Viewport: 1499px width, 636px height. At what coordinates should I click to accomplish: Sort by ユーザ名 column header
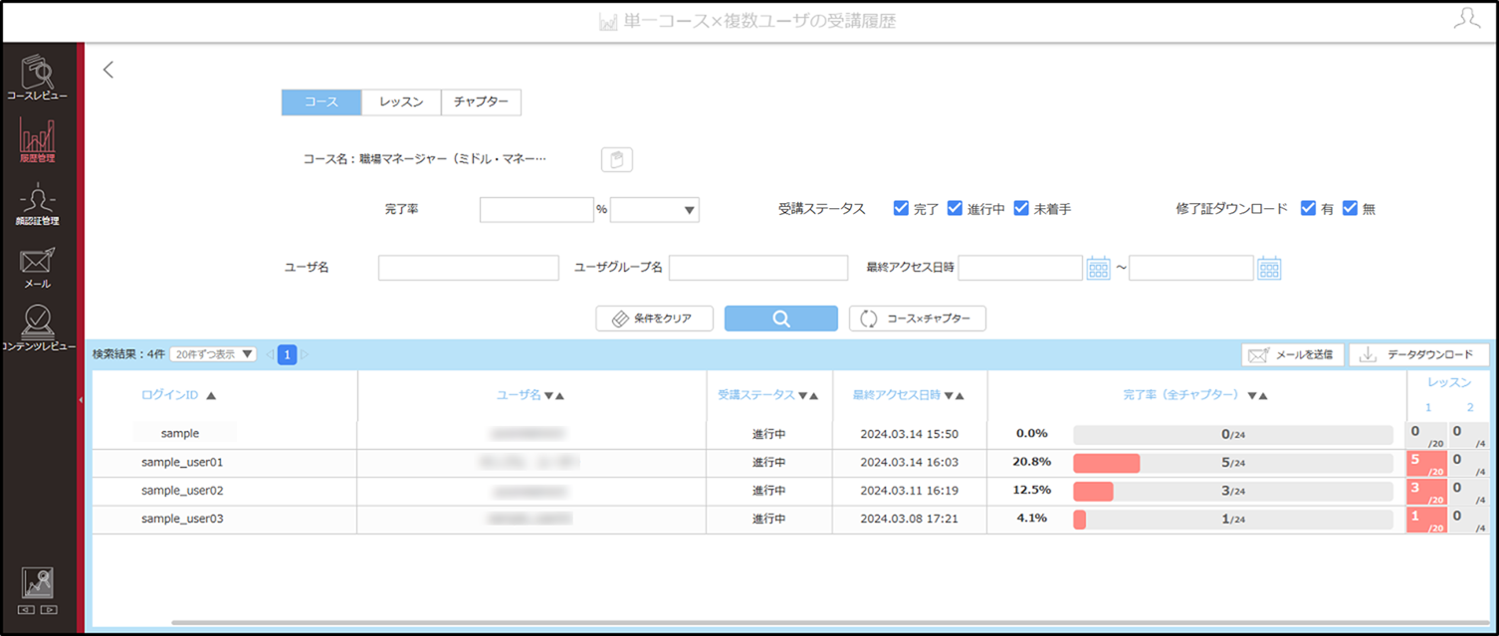click(531, 395)
